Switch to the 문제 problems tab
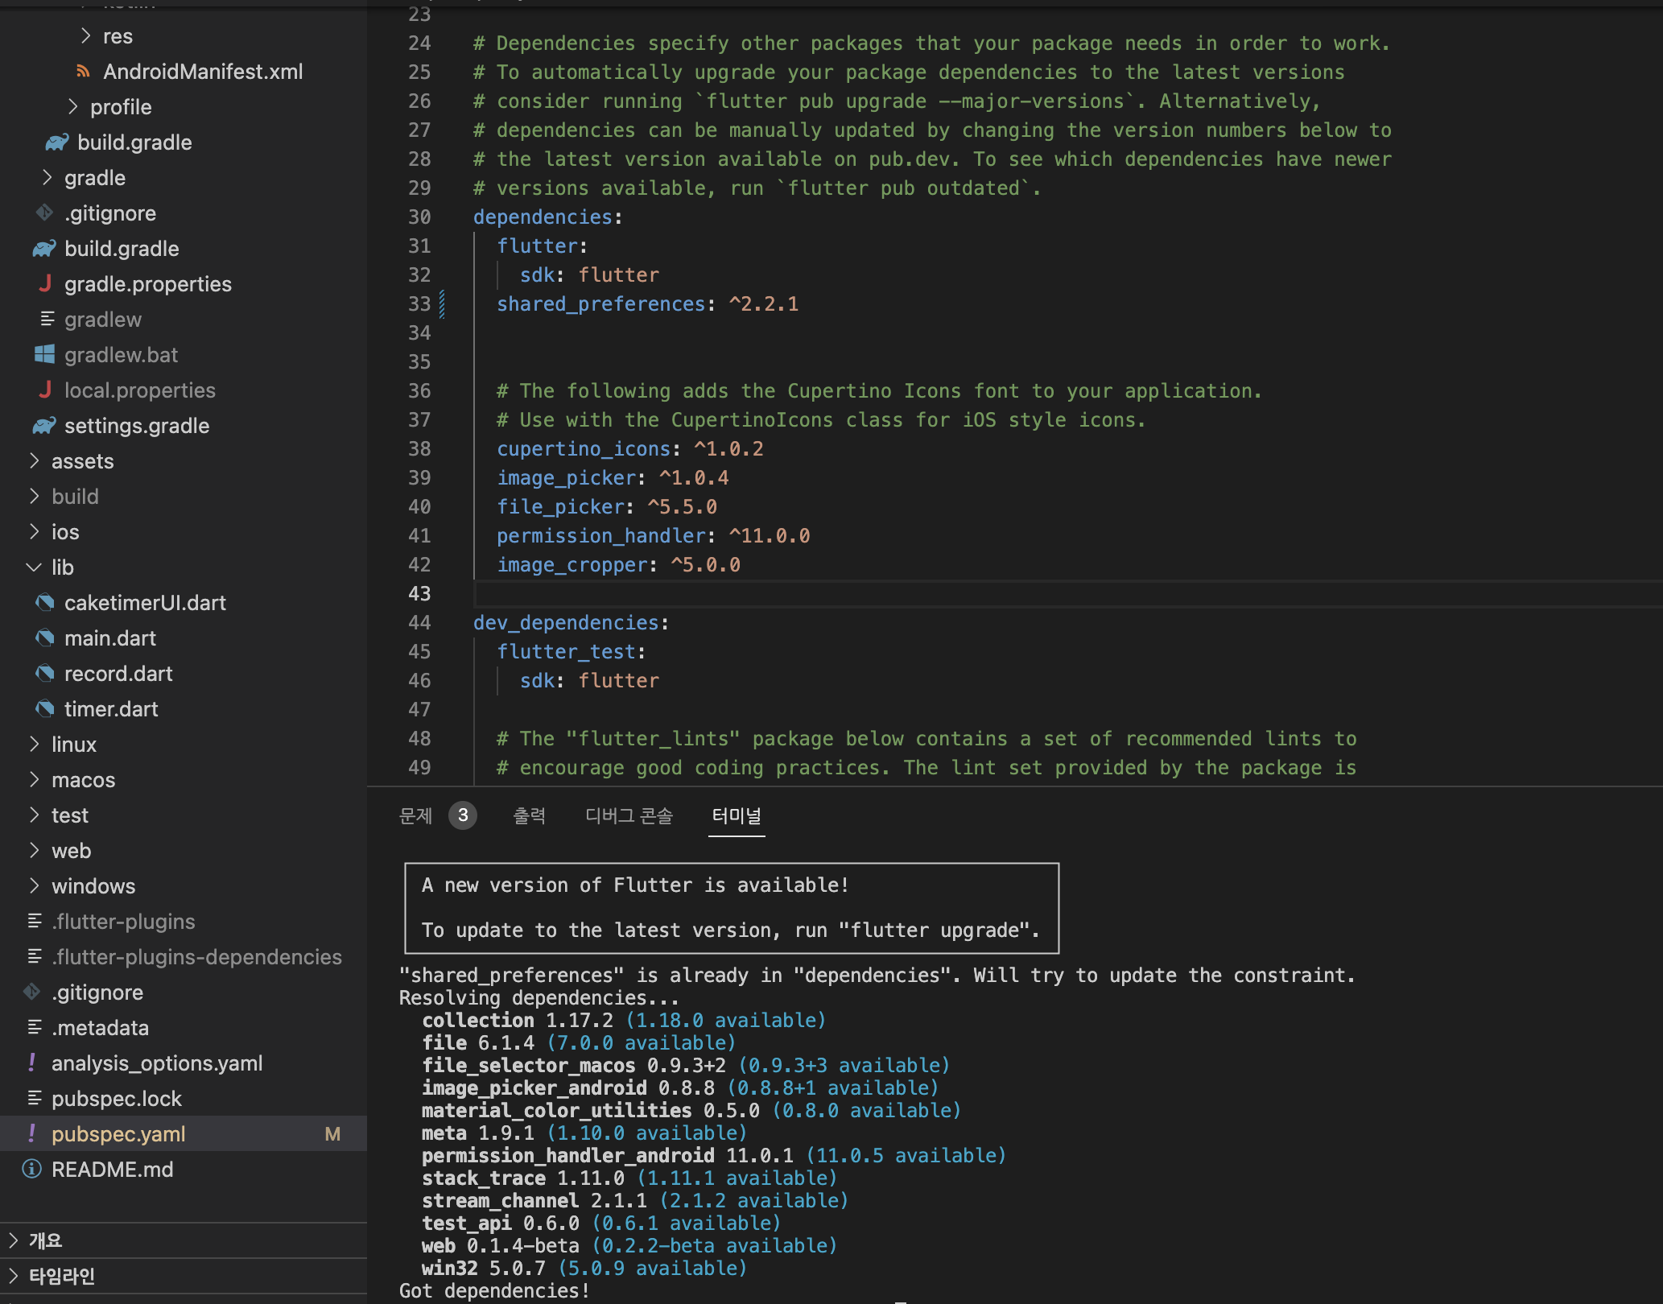Viewport: 1663px width, 1304px height. point(416,816)
